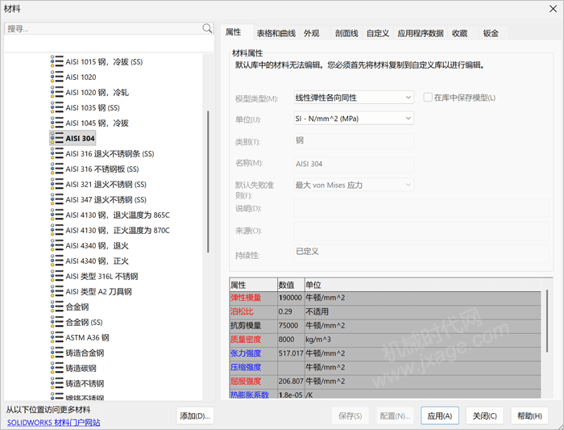The image size is (564, 430).
Task: Open SOLIDWORKS 材料门户网站 link
Action: [54, 422]
